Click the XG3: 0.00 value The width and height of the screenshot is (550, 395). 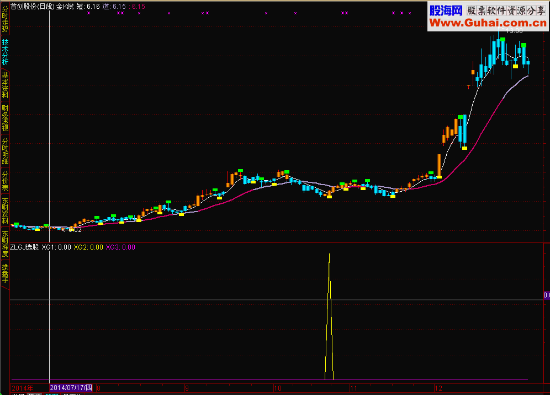[x=120, y=247]
